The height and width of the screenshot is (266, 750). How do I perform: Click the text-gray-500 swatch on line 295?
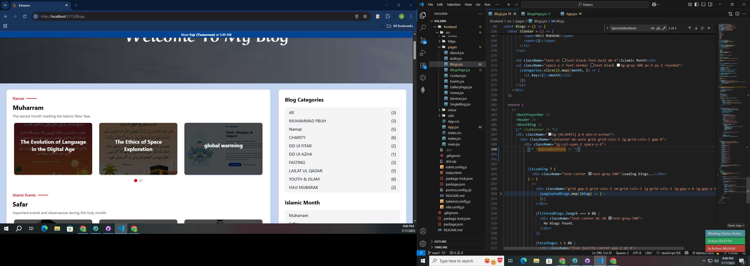[x=590, y=174]
